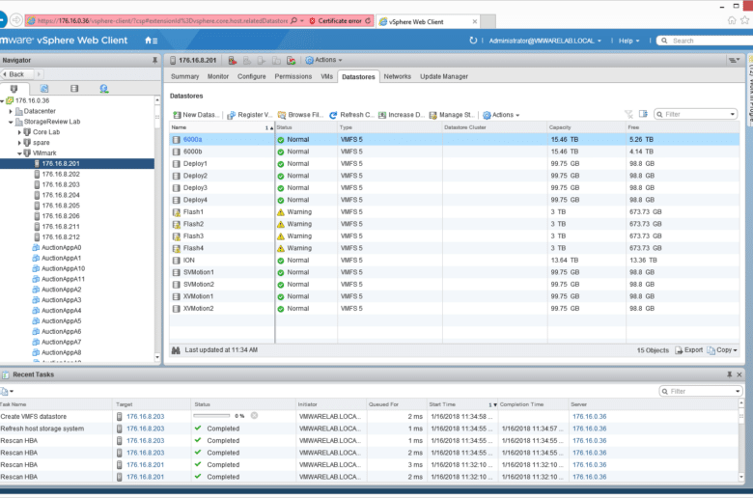Collapse the VMmark cluster node
753x498 pixels.
tap(19, 153)
